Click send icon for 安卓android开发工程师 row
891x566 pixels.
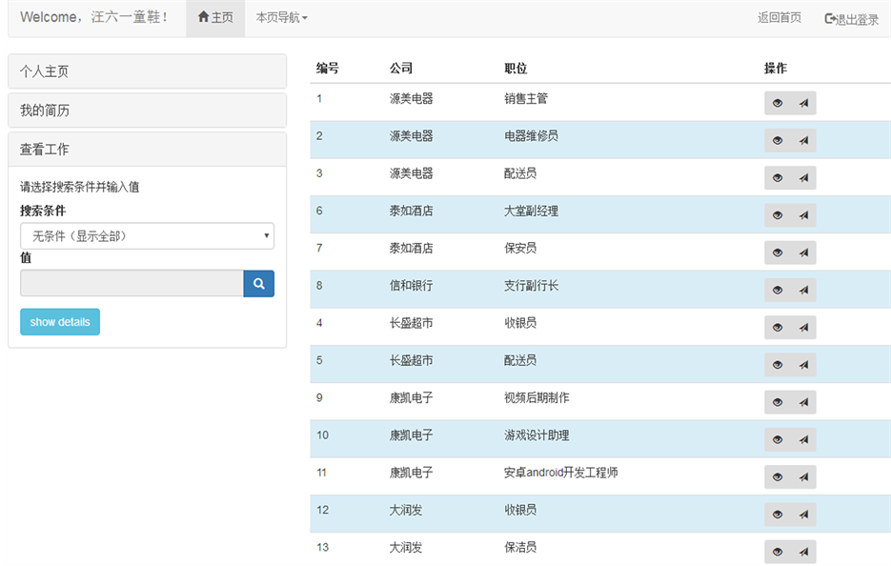coord(803,476)
